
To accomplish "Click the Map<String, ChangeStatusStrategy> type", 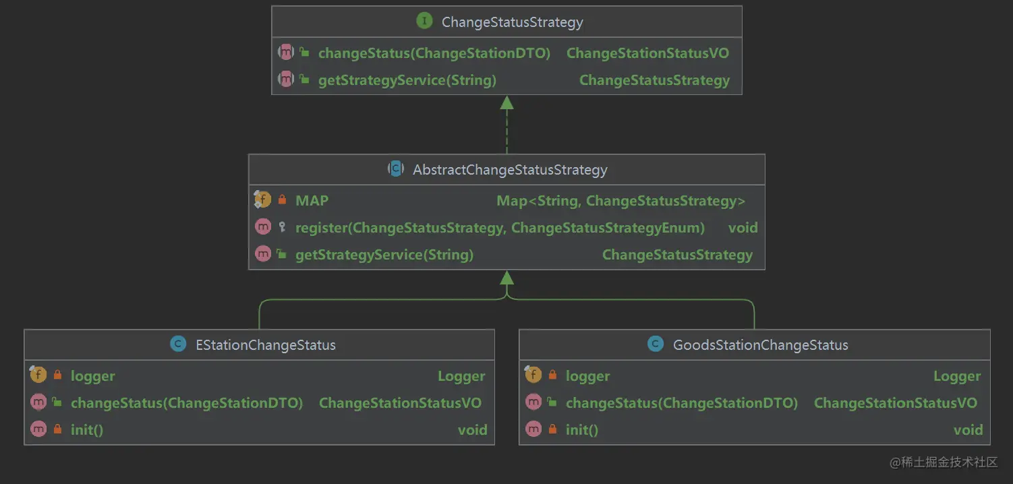I will tap(621, 201).
